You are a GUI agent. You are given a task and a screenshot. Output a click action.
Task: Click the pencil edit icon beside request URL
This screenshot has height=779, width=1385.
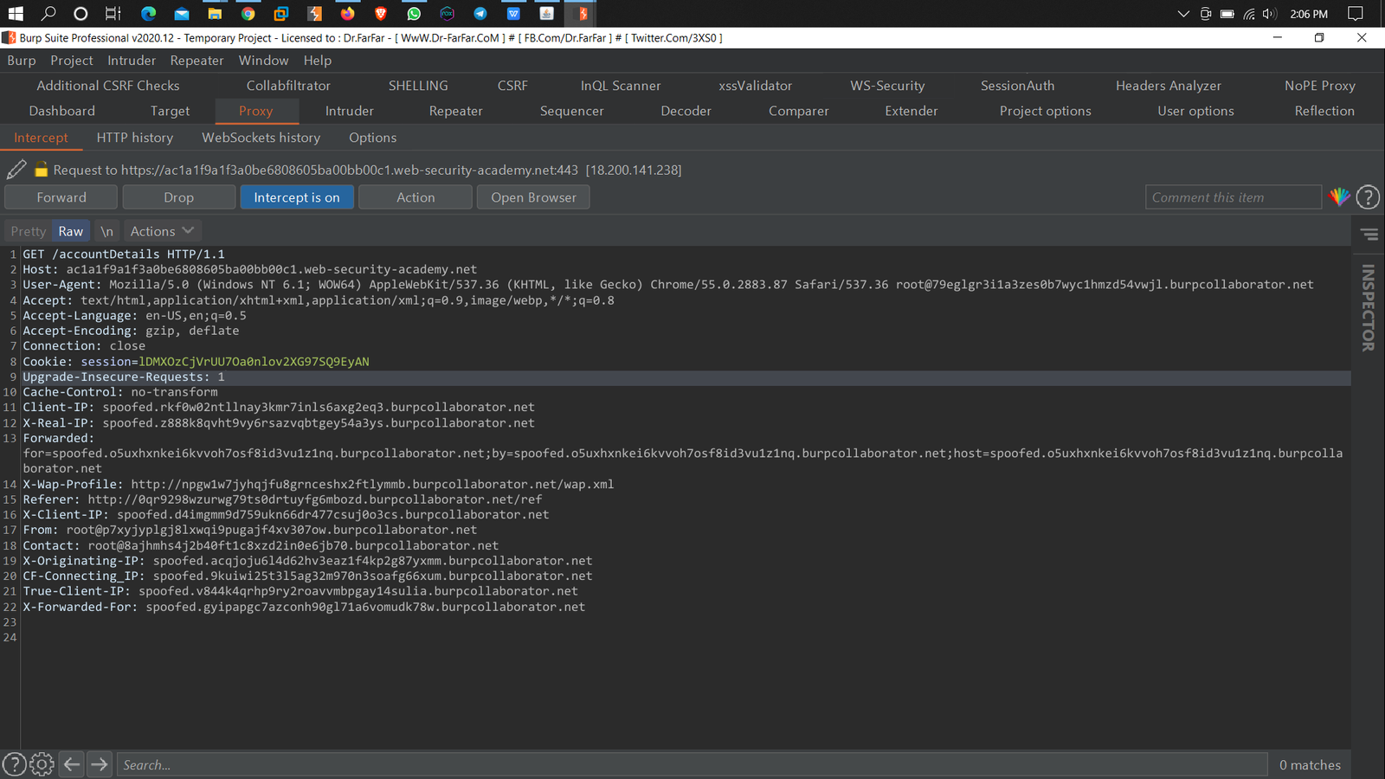point(16,170)
